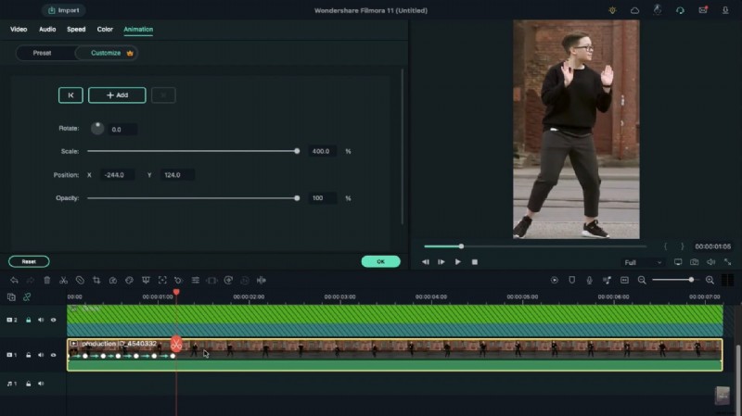Toggle the auto ripple link icon
The width and height of the screenshot is (742, 416).
coord(27,296)
